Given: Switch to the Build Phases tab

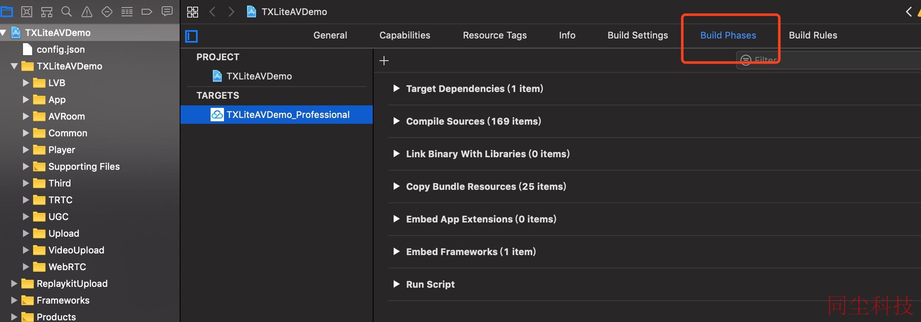Looking at the screenshot, I should tap(728, 35).
